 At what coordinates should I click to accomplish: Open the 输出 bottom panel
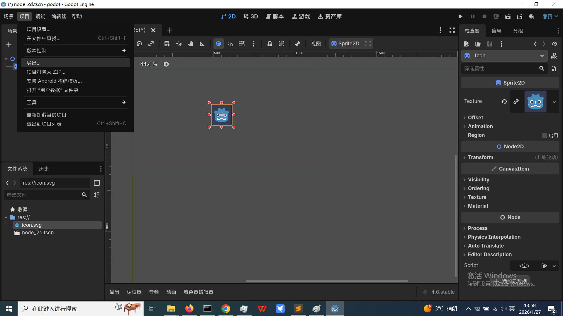(x=114, y=292)
